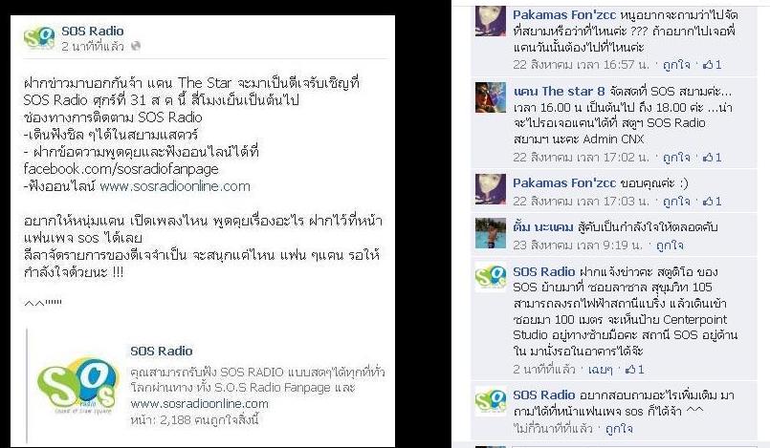Open แคน The star 8 profile name
Screen dimensions: 770x448
tap(559, 91)
